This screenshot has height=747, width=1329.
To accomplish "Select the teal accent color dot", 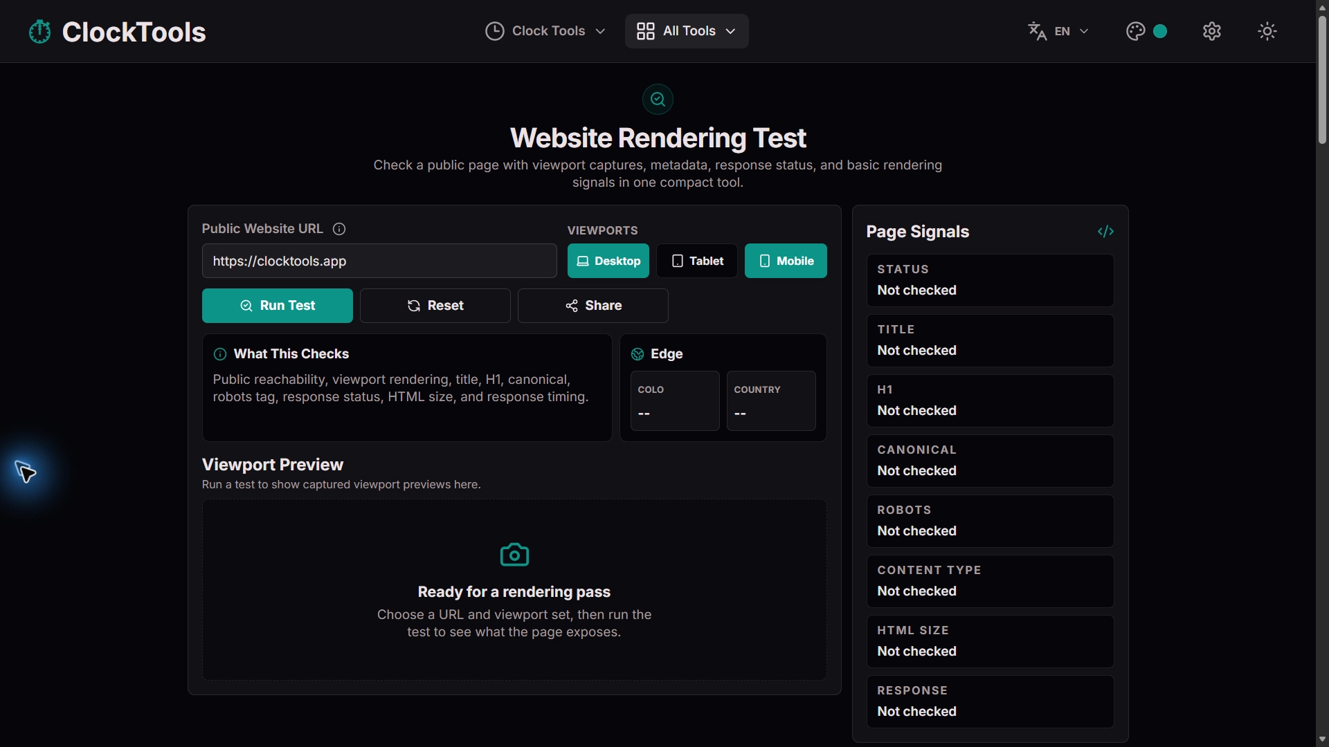I will 1161,31.
